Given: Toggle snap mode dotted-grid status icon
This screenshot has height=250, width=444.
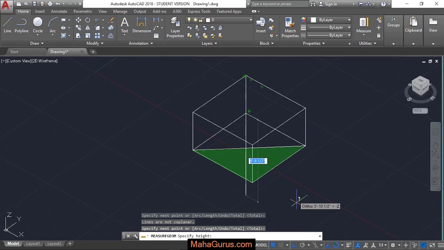Looking at the screenshot, I should tap(281, 245).
